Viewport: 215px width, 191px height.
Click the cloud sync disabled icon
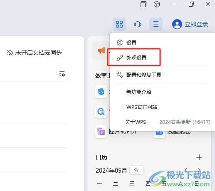click(10, 53)
